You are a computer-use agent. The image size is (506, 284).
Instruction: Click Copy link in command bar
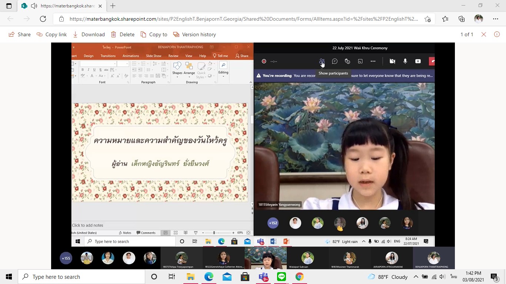51,34
